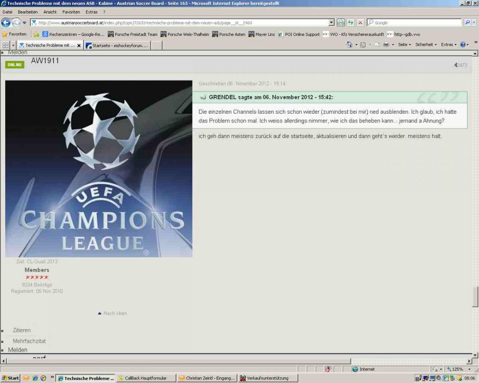The width and height of the screenshot is (479, 383).
Task: Click the Quick Tabs grid icon
Action: [x=5, y=45]
